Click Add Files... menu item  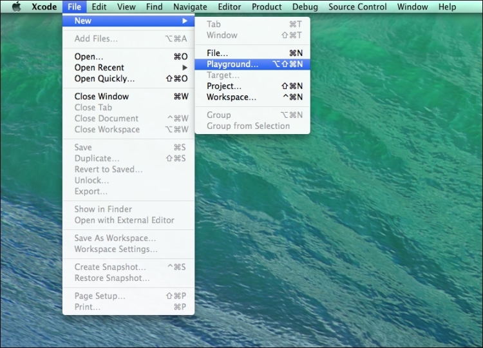(x=128, y=39)
